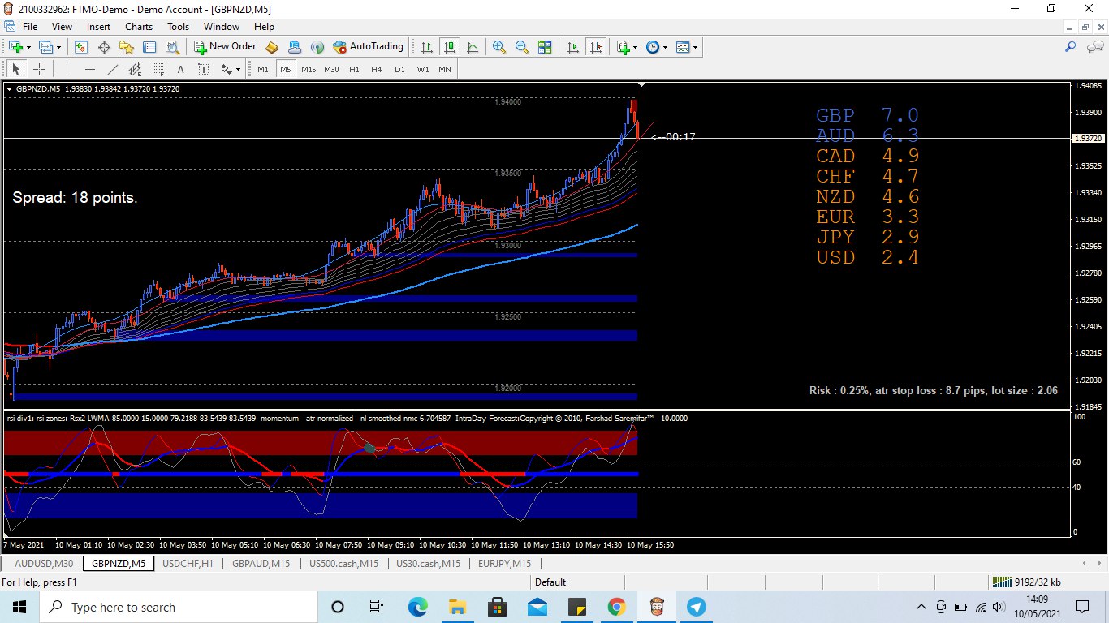
Task: Click the Zoom In magnifier icon
Action: [x=498, y=47]
